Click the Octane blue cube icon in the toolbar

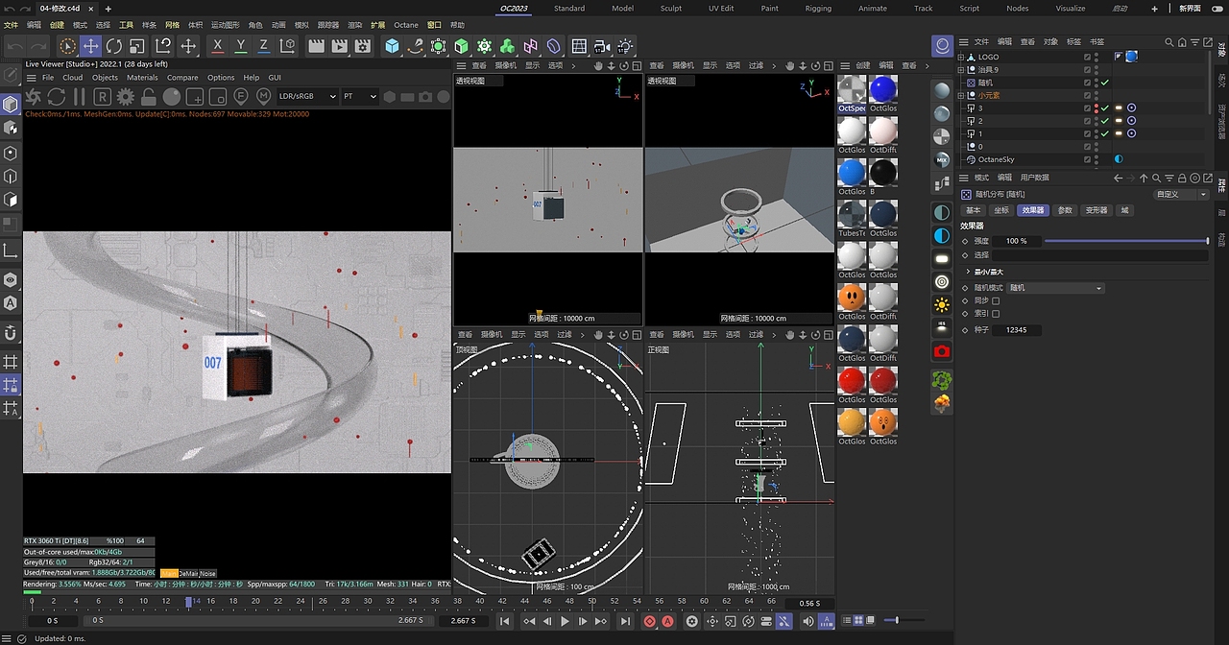pos(393,45)
